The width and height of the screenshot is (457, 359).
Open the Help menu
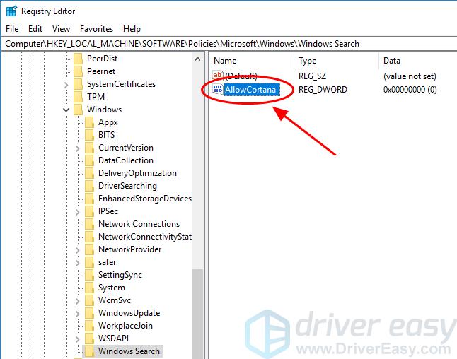tap(132, 29)
